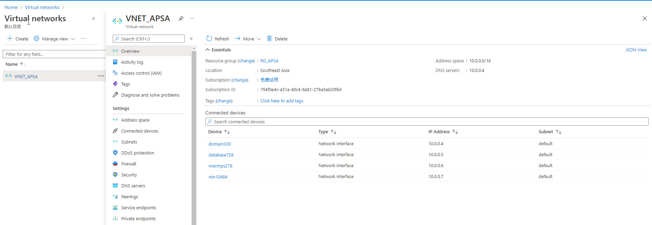Click the Search connected devices field
652x225 pixels.
coord(427,122)
